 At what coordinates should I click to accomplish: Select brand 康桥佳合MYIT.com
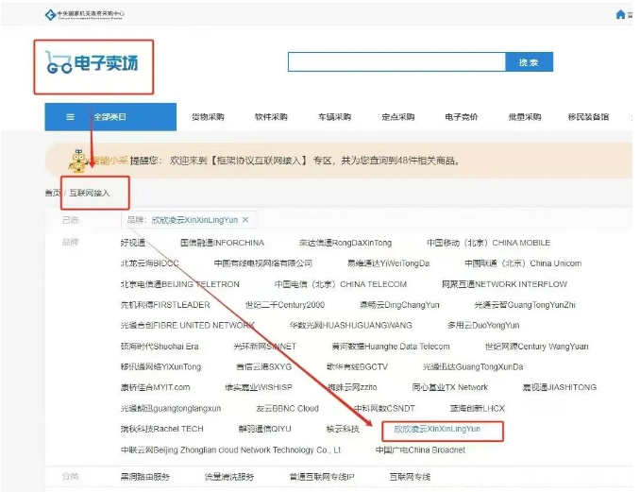point(156,387)
